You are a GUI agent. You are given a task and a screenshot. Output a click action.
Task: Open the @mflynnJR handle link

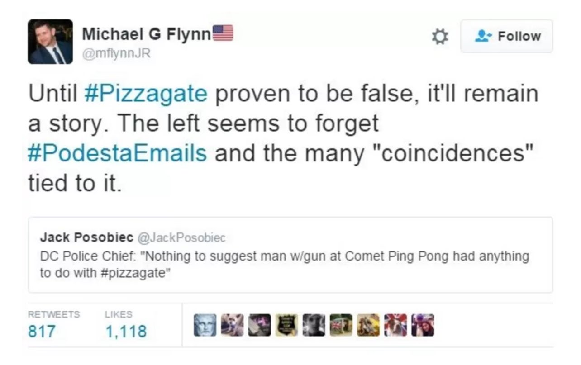coord(116,54)
